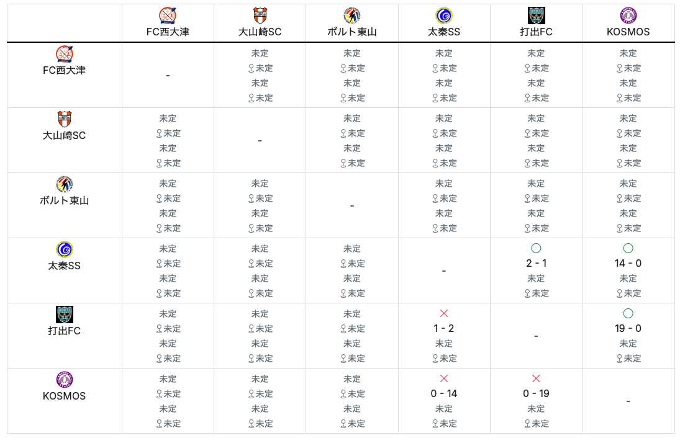The height and width of the screenshot is (438, 680).
Task: Click FC西大津 logo in the header row
Action: [168, 16]
